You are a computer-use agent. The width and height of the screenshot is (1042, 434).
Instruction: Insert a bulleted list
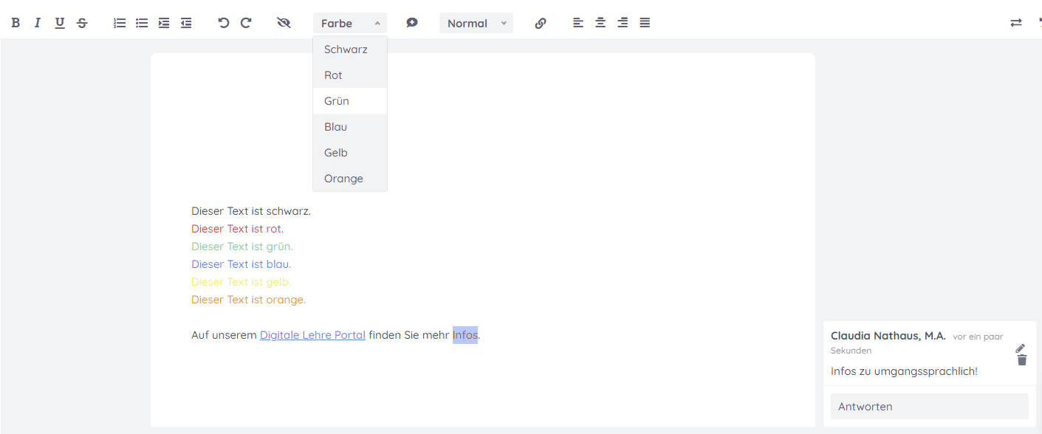coord(142,23)
